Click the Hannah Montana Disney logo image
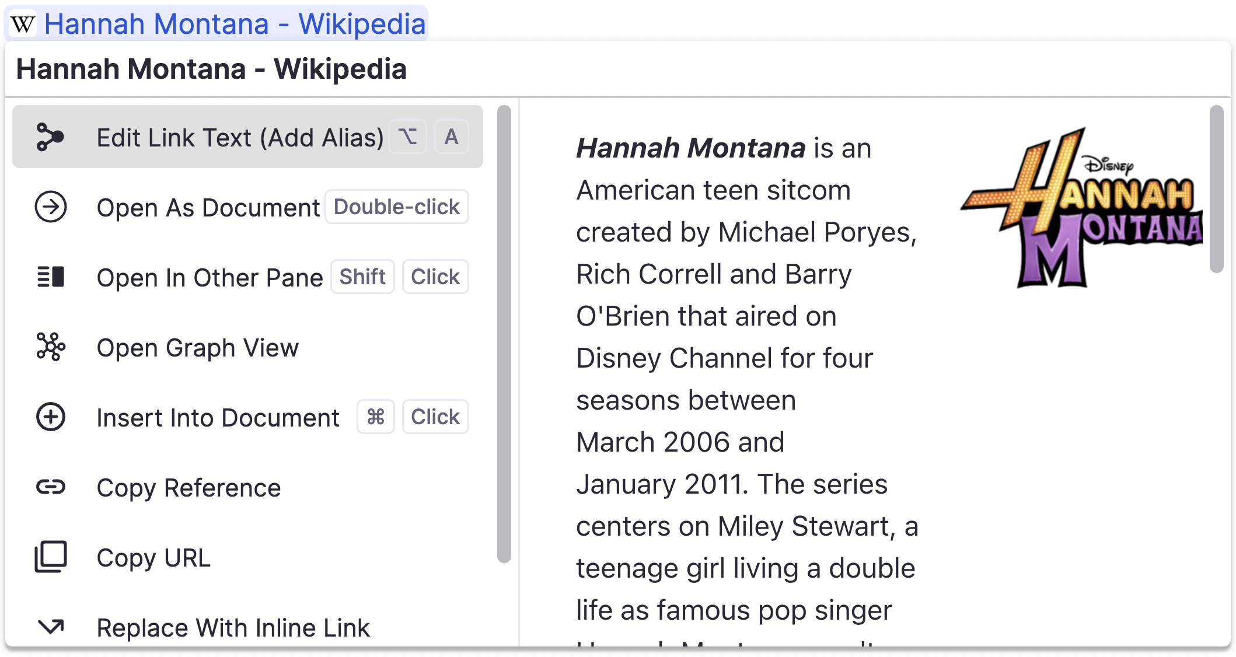1236x657 pixels. [x=1081, y=208]
